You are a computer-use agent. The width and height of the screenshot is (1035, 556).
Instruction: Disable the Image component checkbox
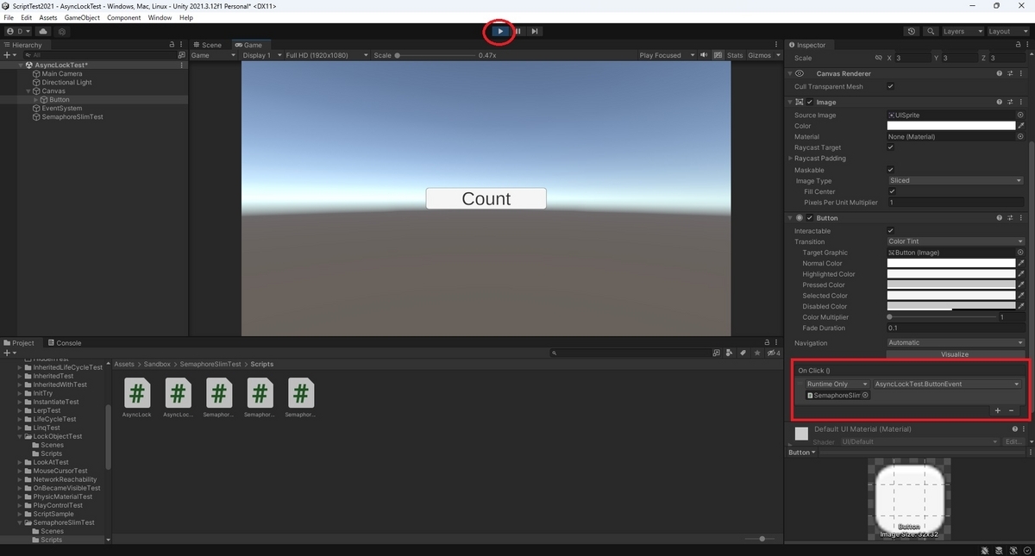click(x=809, y=102)
